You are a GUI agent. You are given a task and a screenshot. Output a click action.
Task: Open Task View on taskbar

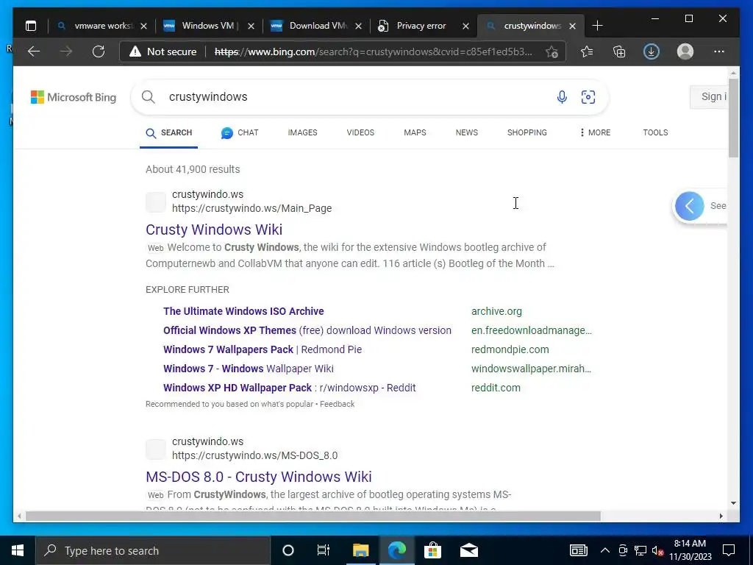point(324,550)
